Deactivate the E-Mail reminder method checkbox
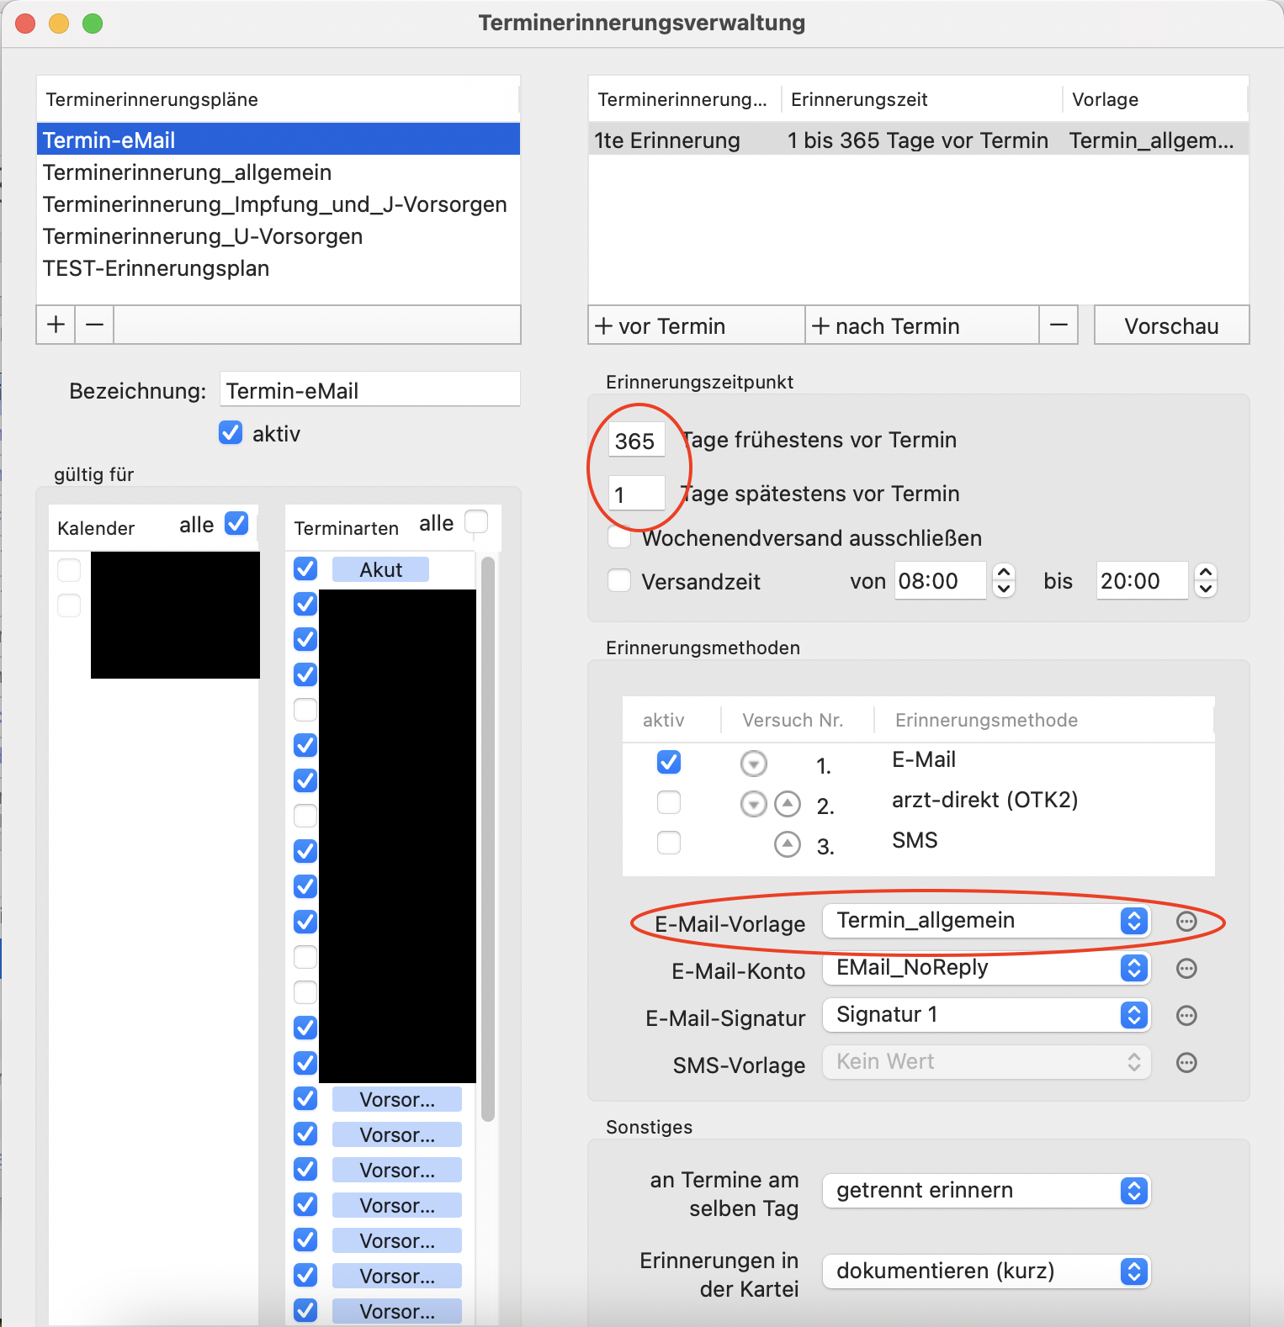The height and width of the screenshot is (1327, 1284). pyautogui.click(x=669, y=762)
